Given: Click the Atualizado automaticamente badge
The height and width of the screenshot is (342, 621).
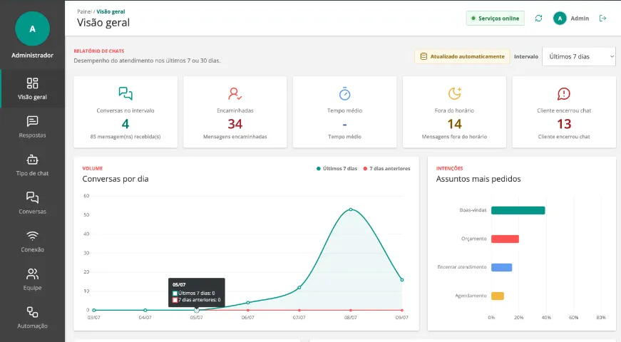Looking at the screenshot, I should tap(462, 56).
